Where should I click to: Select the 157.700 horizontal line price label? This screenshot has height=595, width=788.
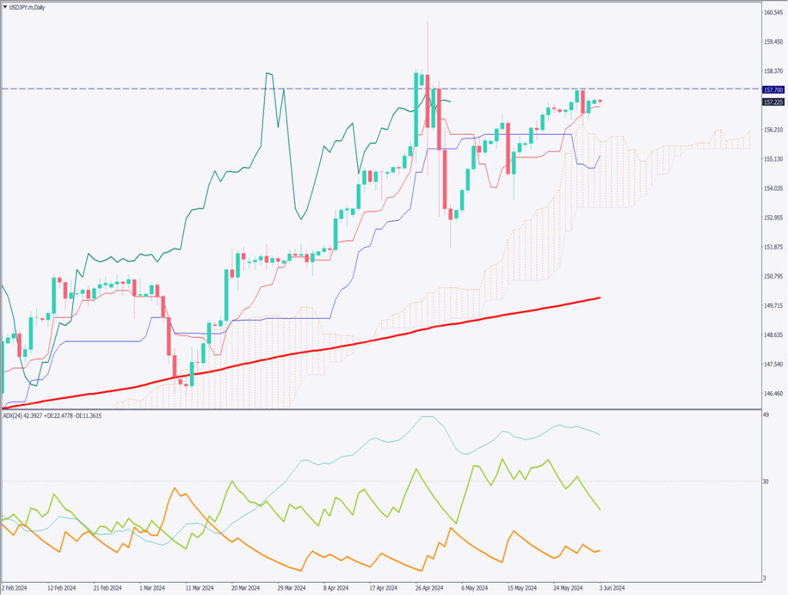(772, 90)
